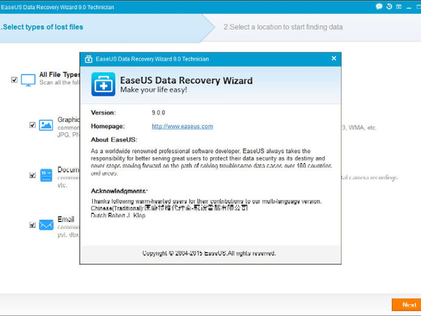Screen dimensions: 421x316
Task: Click the Email envelope icon
Action: (46, 225)
